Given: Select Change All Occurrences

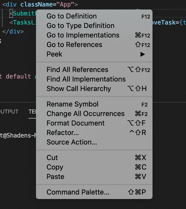Looking at the screenshot, I should click(x=85, y=114).
